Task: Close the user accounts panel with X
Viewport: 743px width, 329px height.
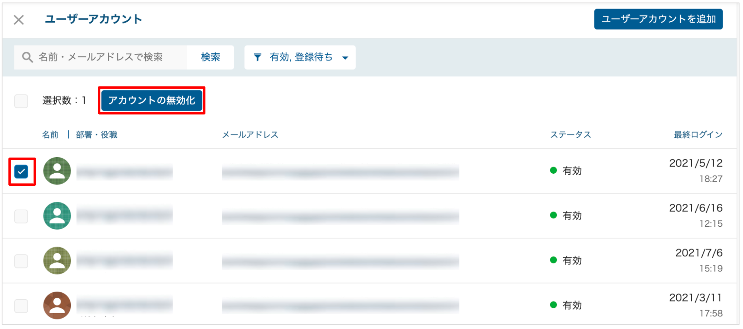Action: (x=19, y=19)
